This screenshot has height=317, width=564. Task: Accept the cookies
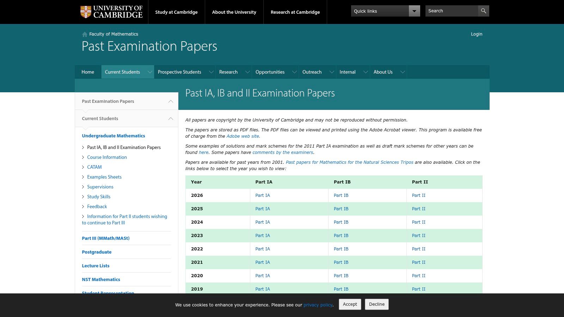[350, 304]
